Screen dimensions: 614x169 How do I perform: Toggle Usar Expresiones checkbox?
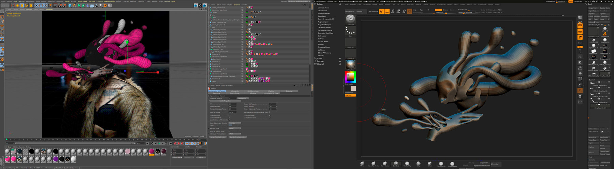pos(269,115)
